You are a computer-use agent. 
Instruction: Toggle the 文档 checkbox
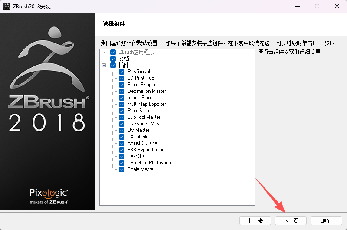pos(113,59)
